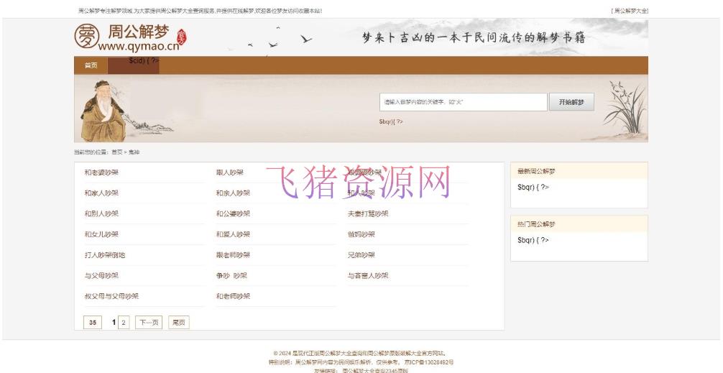Open the 与父母吵架 article
The height and width of the screenshot is (373, 723).
[101, 276]
